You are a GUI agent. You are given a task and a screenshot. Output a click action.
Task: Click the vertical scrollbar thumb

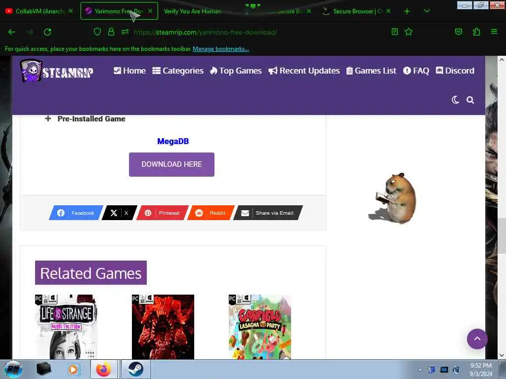pyautogui.click(x=502, y=235)
